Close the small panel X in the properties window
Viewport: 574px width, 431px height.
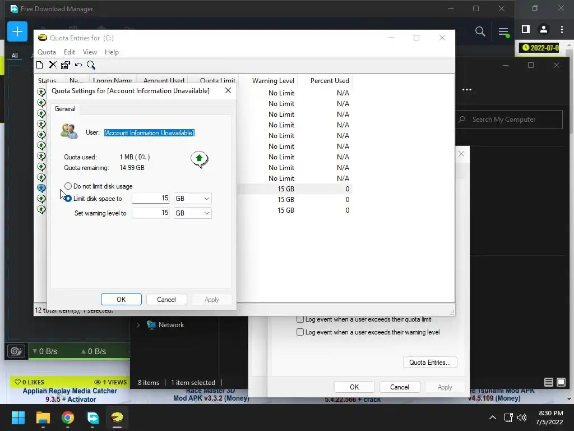coord(461,154)
